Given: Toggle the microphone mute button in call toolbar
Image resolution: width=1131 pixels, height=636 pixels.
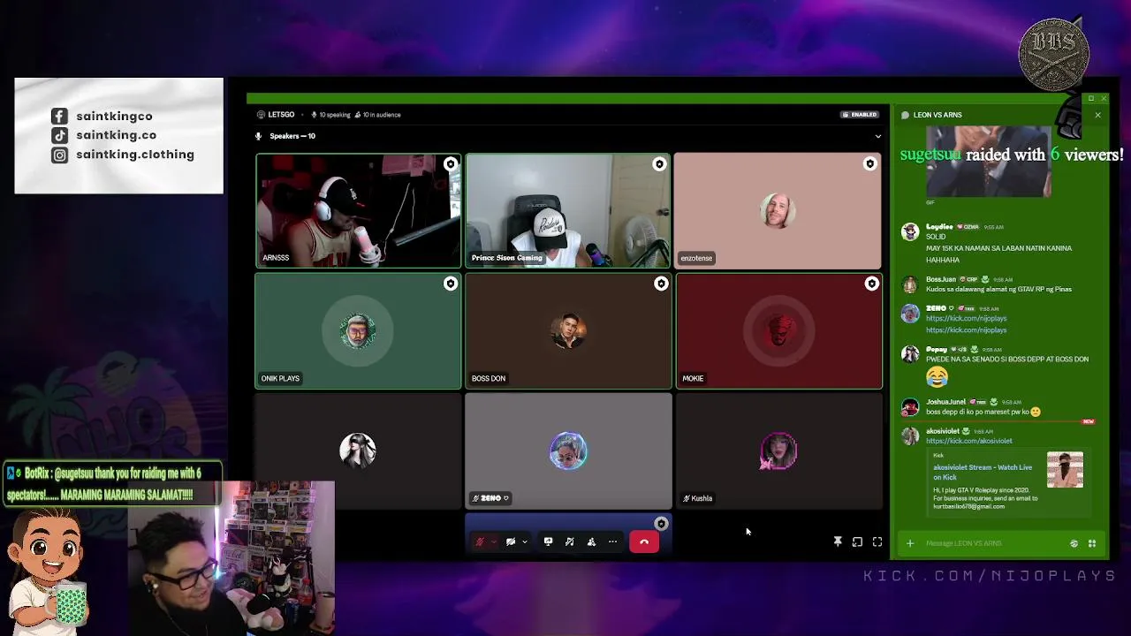Looking at the screenshot, I should click(x=480, y=541).
